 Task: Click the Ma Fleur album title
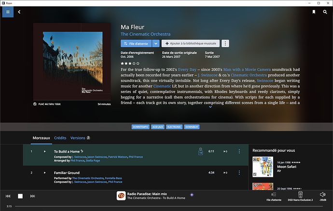click(x=133, y=27)
